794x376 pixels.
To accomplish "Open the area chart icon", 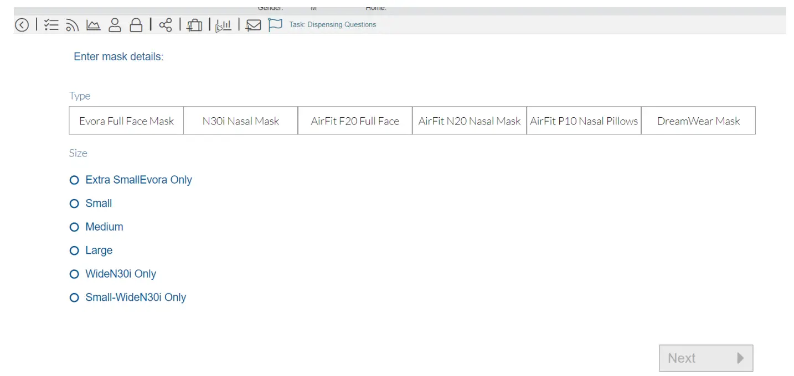I will click(x=93, y=25).
